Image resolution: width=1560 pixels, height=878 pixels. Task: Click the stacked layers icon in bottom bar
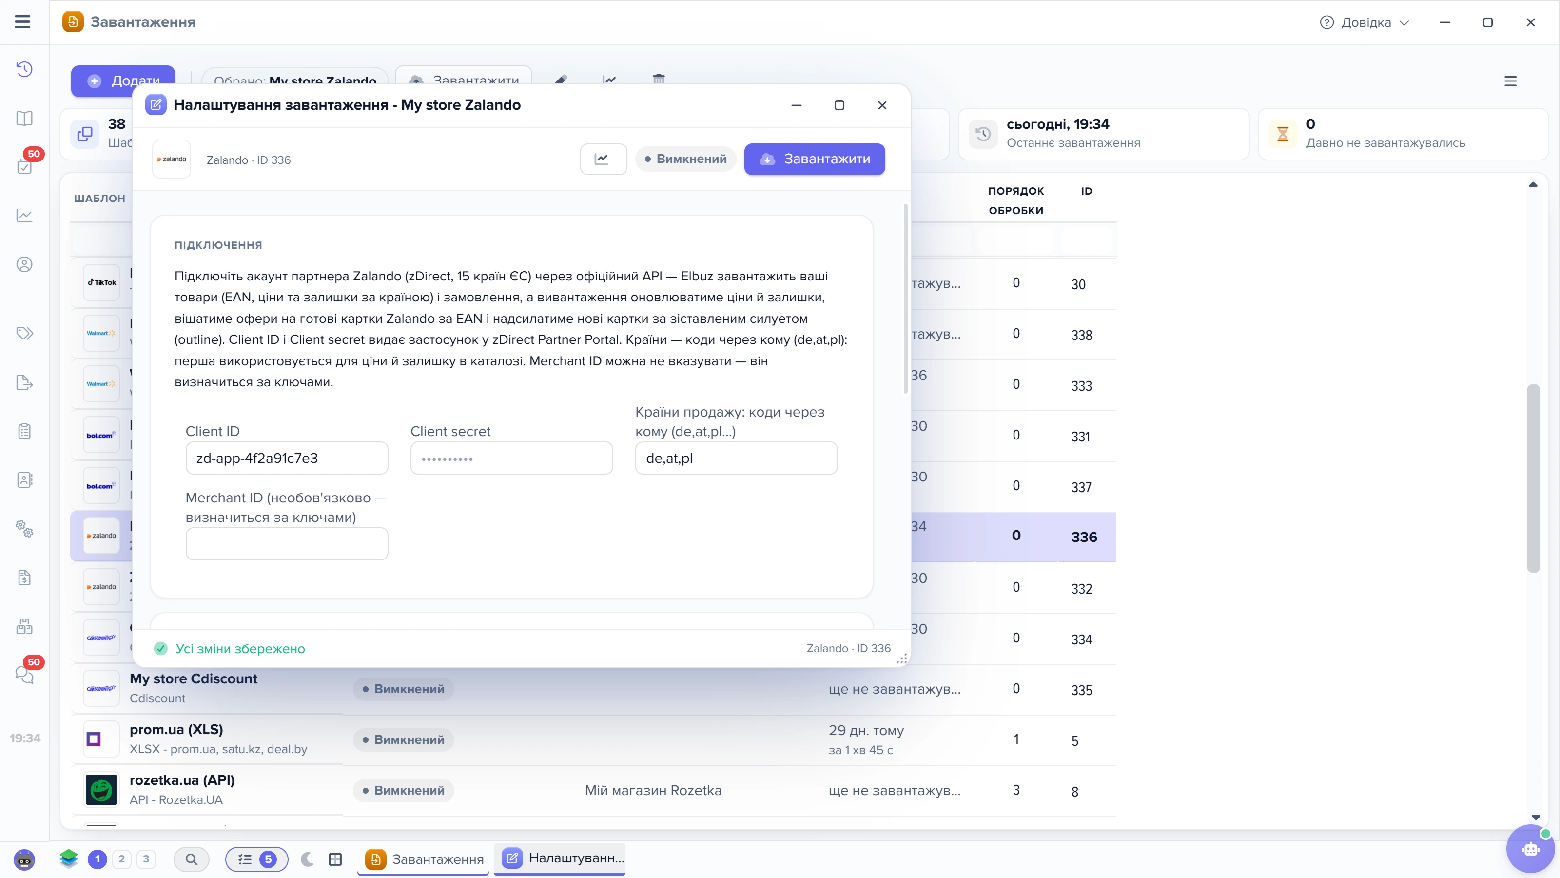click(x=68, y=858)
